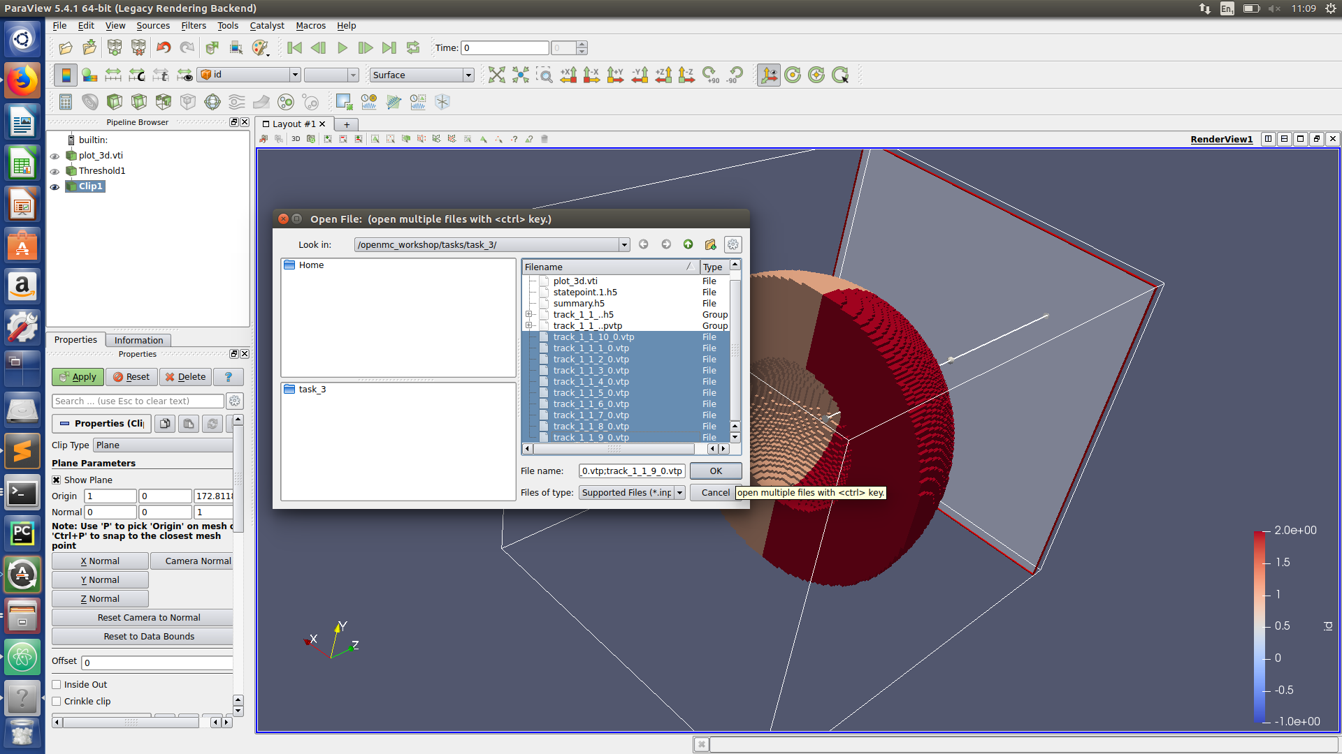The width and height of the screenshot is (1342, 754).
Task: Click the Z Normal button
Action: point(100,598)
